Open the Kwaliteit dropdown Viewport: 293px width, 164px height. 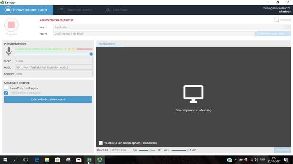pos(53,74)
